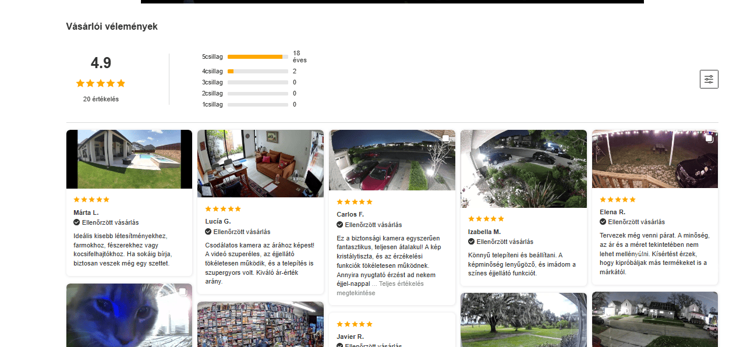Click verified checkmark icon under Izabella M.
The image size is (747, 347).
472,242
